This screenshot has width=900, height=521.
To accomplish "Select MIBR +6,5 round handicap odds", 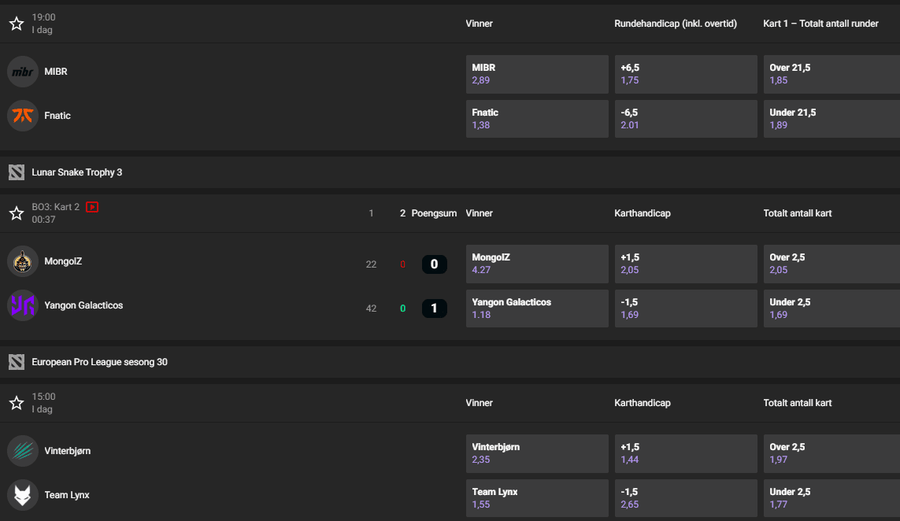I will pos(686,74).
